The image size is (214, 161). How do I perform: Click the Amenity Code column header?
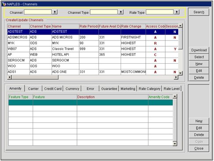[x=160, y=97]
